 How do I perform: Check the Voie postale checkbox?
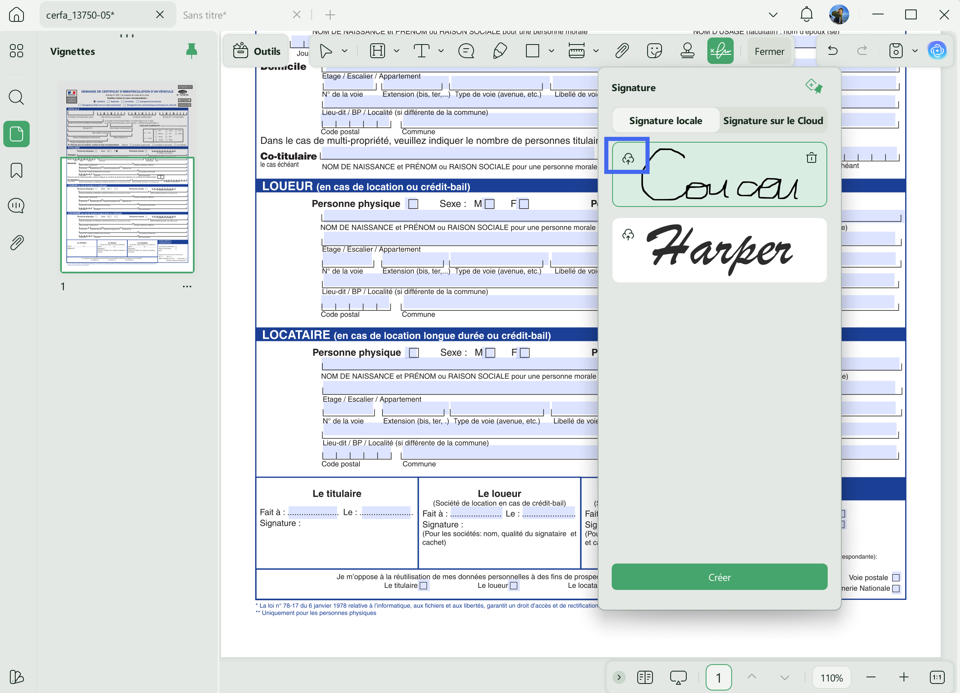pos(896,578)
